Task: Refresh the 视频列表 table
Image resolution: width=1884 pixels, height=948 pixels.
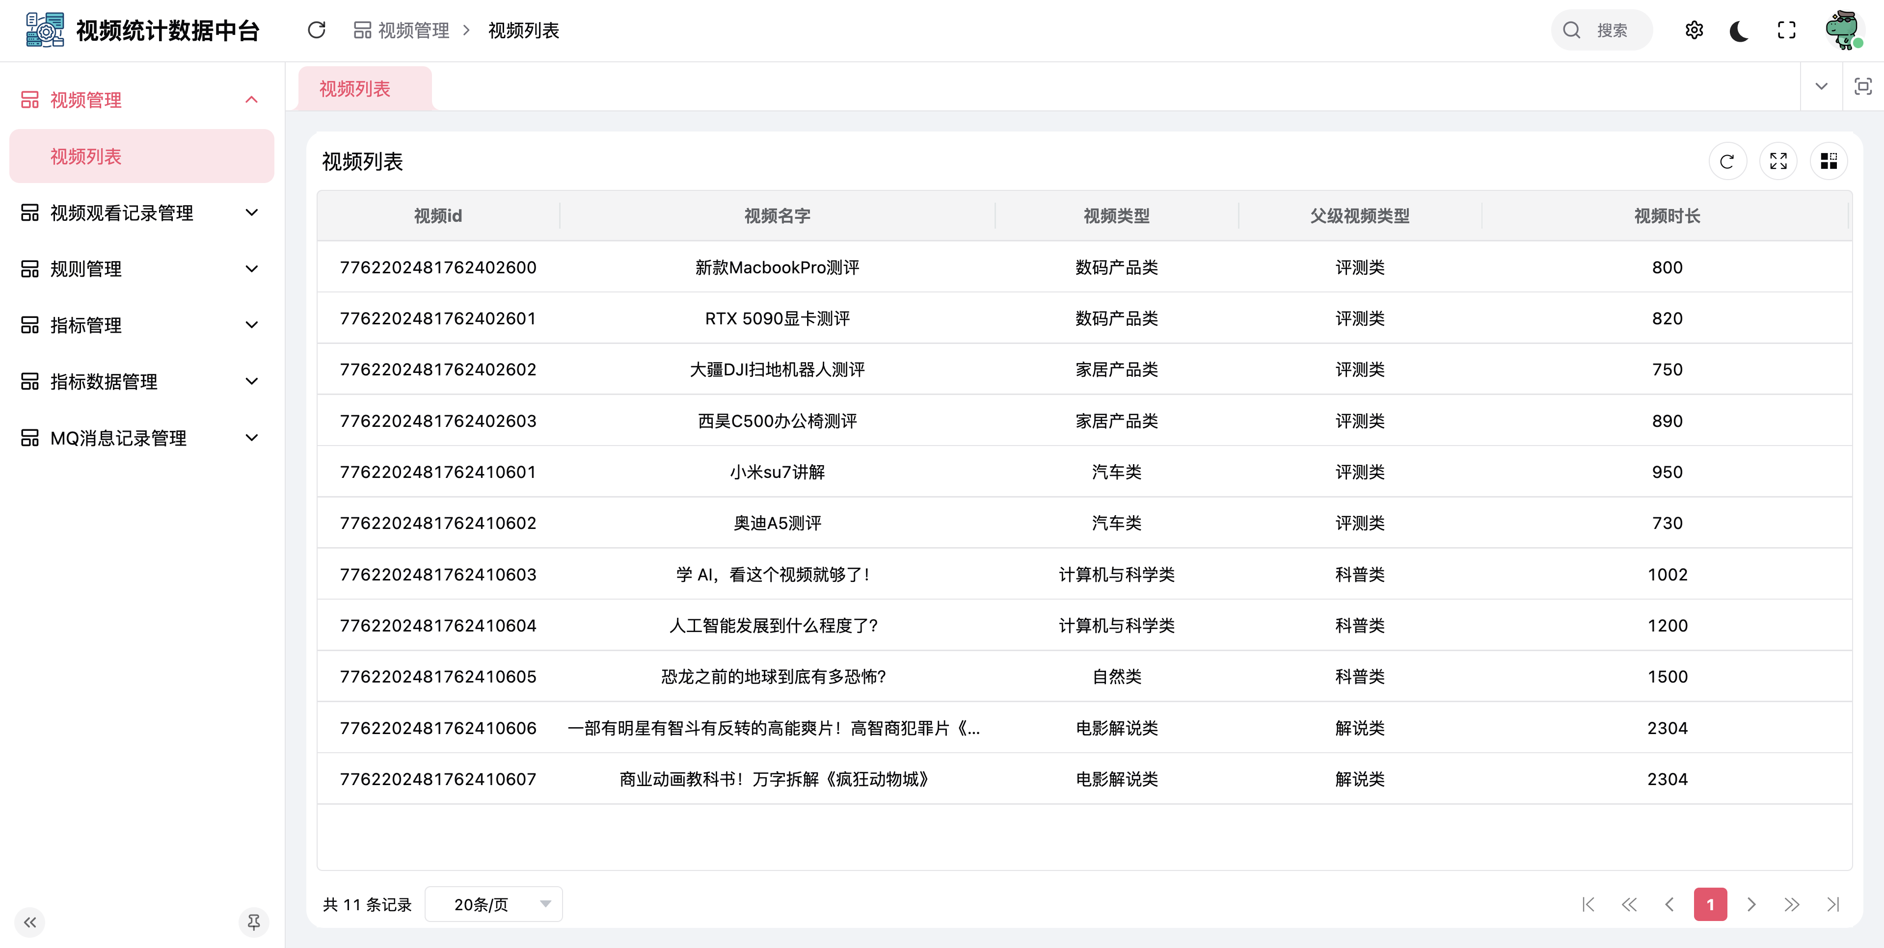Action: click(1727, 161)
